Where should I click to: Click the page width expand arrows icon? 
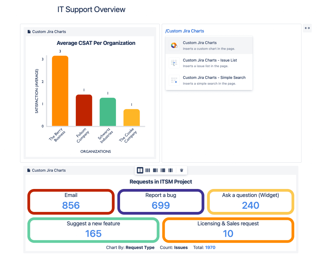click(x=307, y=28)
